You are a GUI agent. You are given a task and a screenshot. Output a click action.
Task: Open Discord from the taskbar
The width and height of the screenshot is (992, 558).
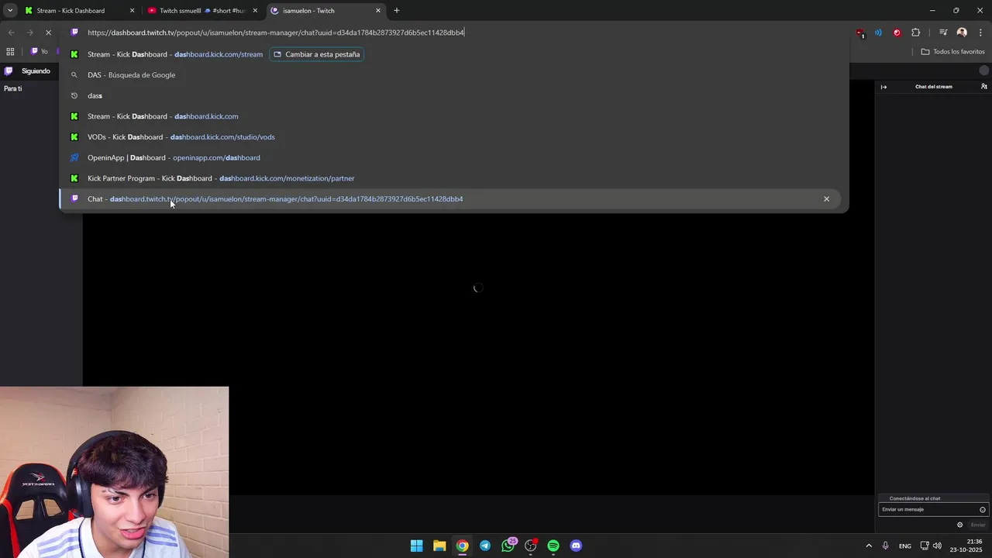tap(576, 546)
